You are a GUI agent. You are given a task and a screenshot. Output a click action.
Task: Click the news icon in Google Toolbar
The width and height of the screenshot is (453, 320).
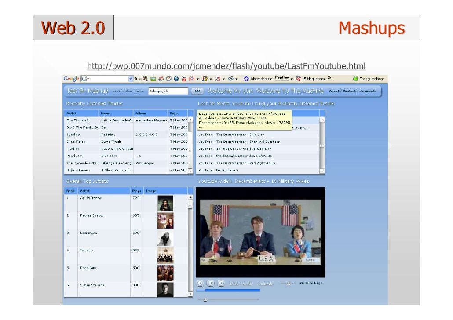(161, 79)
